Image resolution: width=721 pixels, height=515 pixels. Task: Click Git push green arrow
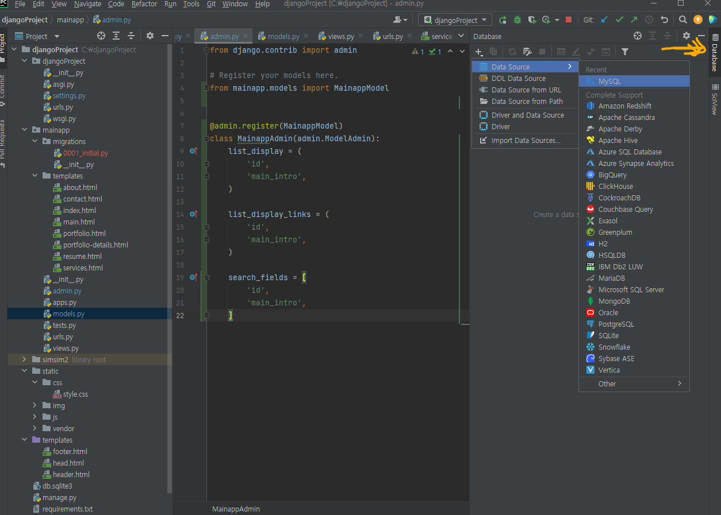pos(634,20)
